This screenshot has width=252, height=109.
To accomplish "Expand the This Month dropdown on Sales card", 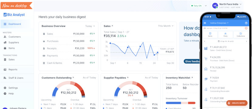I will click(x=166, y=26).
